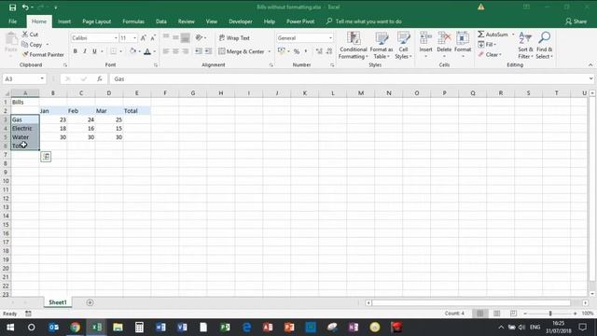Increase font size with larger A icon
This screenshot has height=336, width=597.
click(x=143, y=37)
